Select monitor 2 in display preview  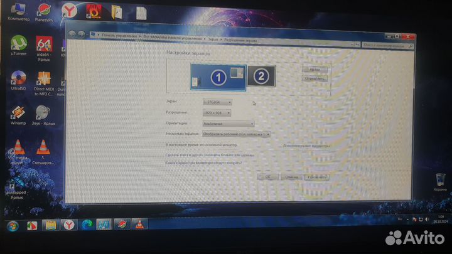coord(262,77)
